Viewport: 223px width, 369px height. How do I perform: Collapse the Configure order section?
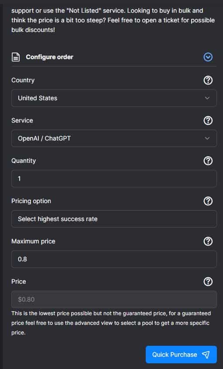(x=208, y=57)
